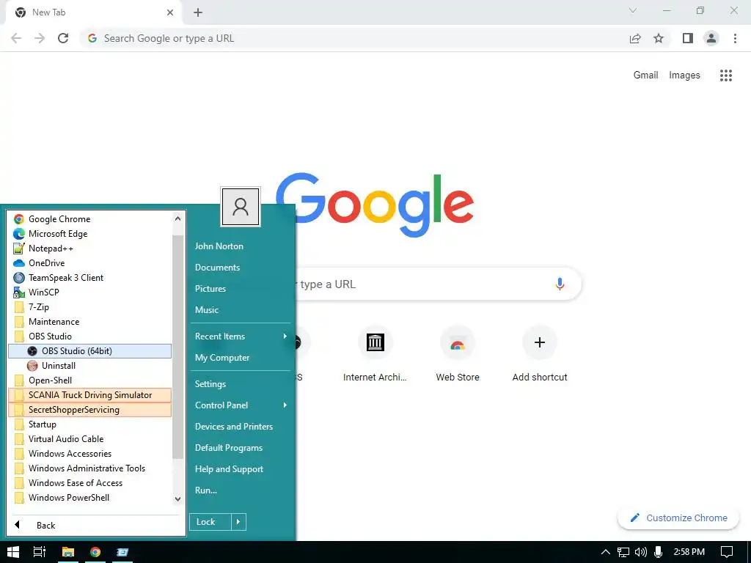Share this page via the share icon
This screenshot has height=563, width=751.
pyautogui.click(x=635, y=38)
